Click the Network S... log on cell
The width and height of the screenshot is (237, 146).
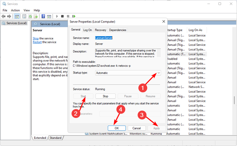[196, 87]
